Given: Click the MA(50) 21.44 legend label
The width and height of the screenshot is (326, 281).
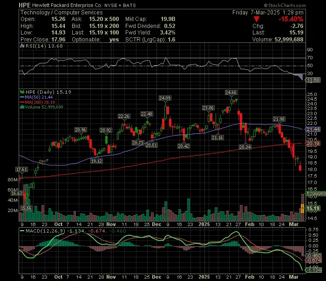Looking at the screenshot, I should tap(39, 97).
